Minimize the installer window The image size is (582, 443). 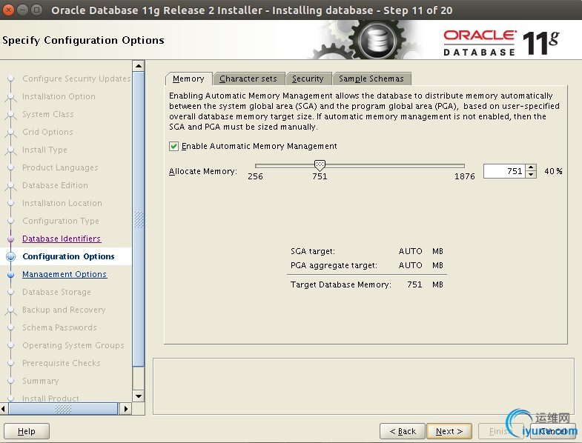(23, 10)
